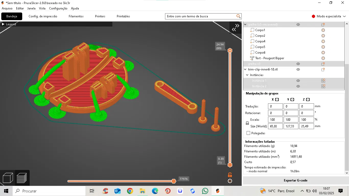This screenshot has width=349, height=196.
Task: Switch to Config. de impressão tab
Action: click(43, 16)
